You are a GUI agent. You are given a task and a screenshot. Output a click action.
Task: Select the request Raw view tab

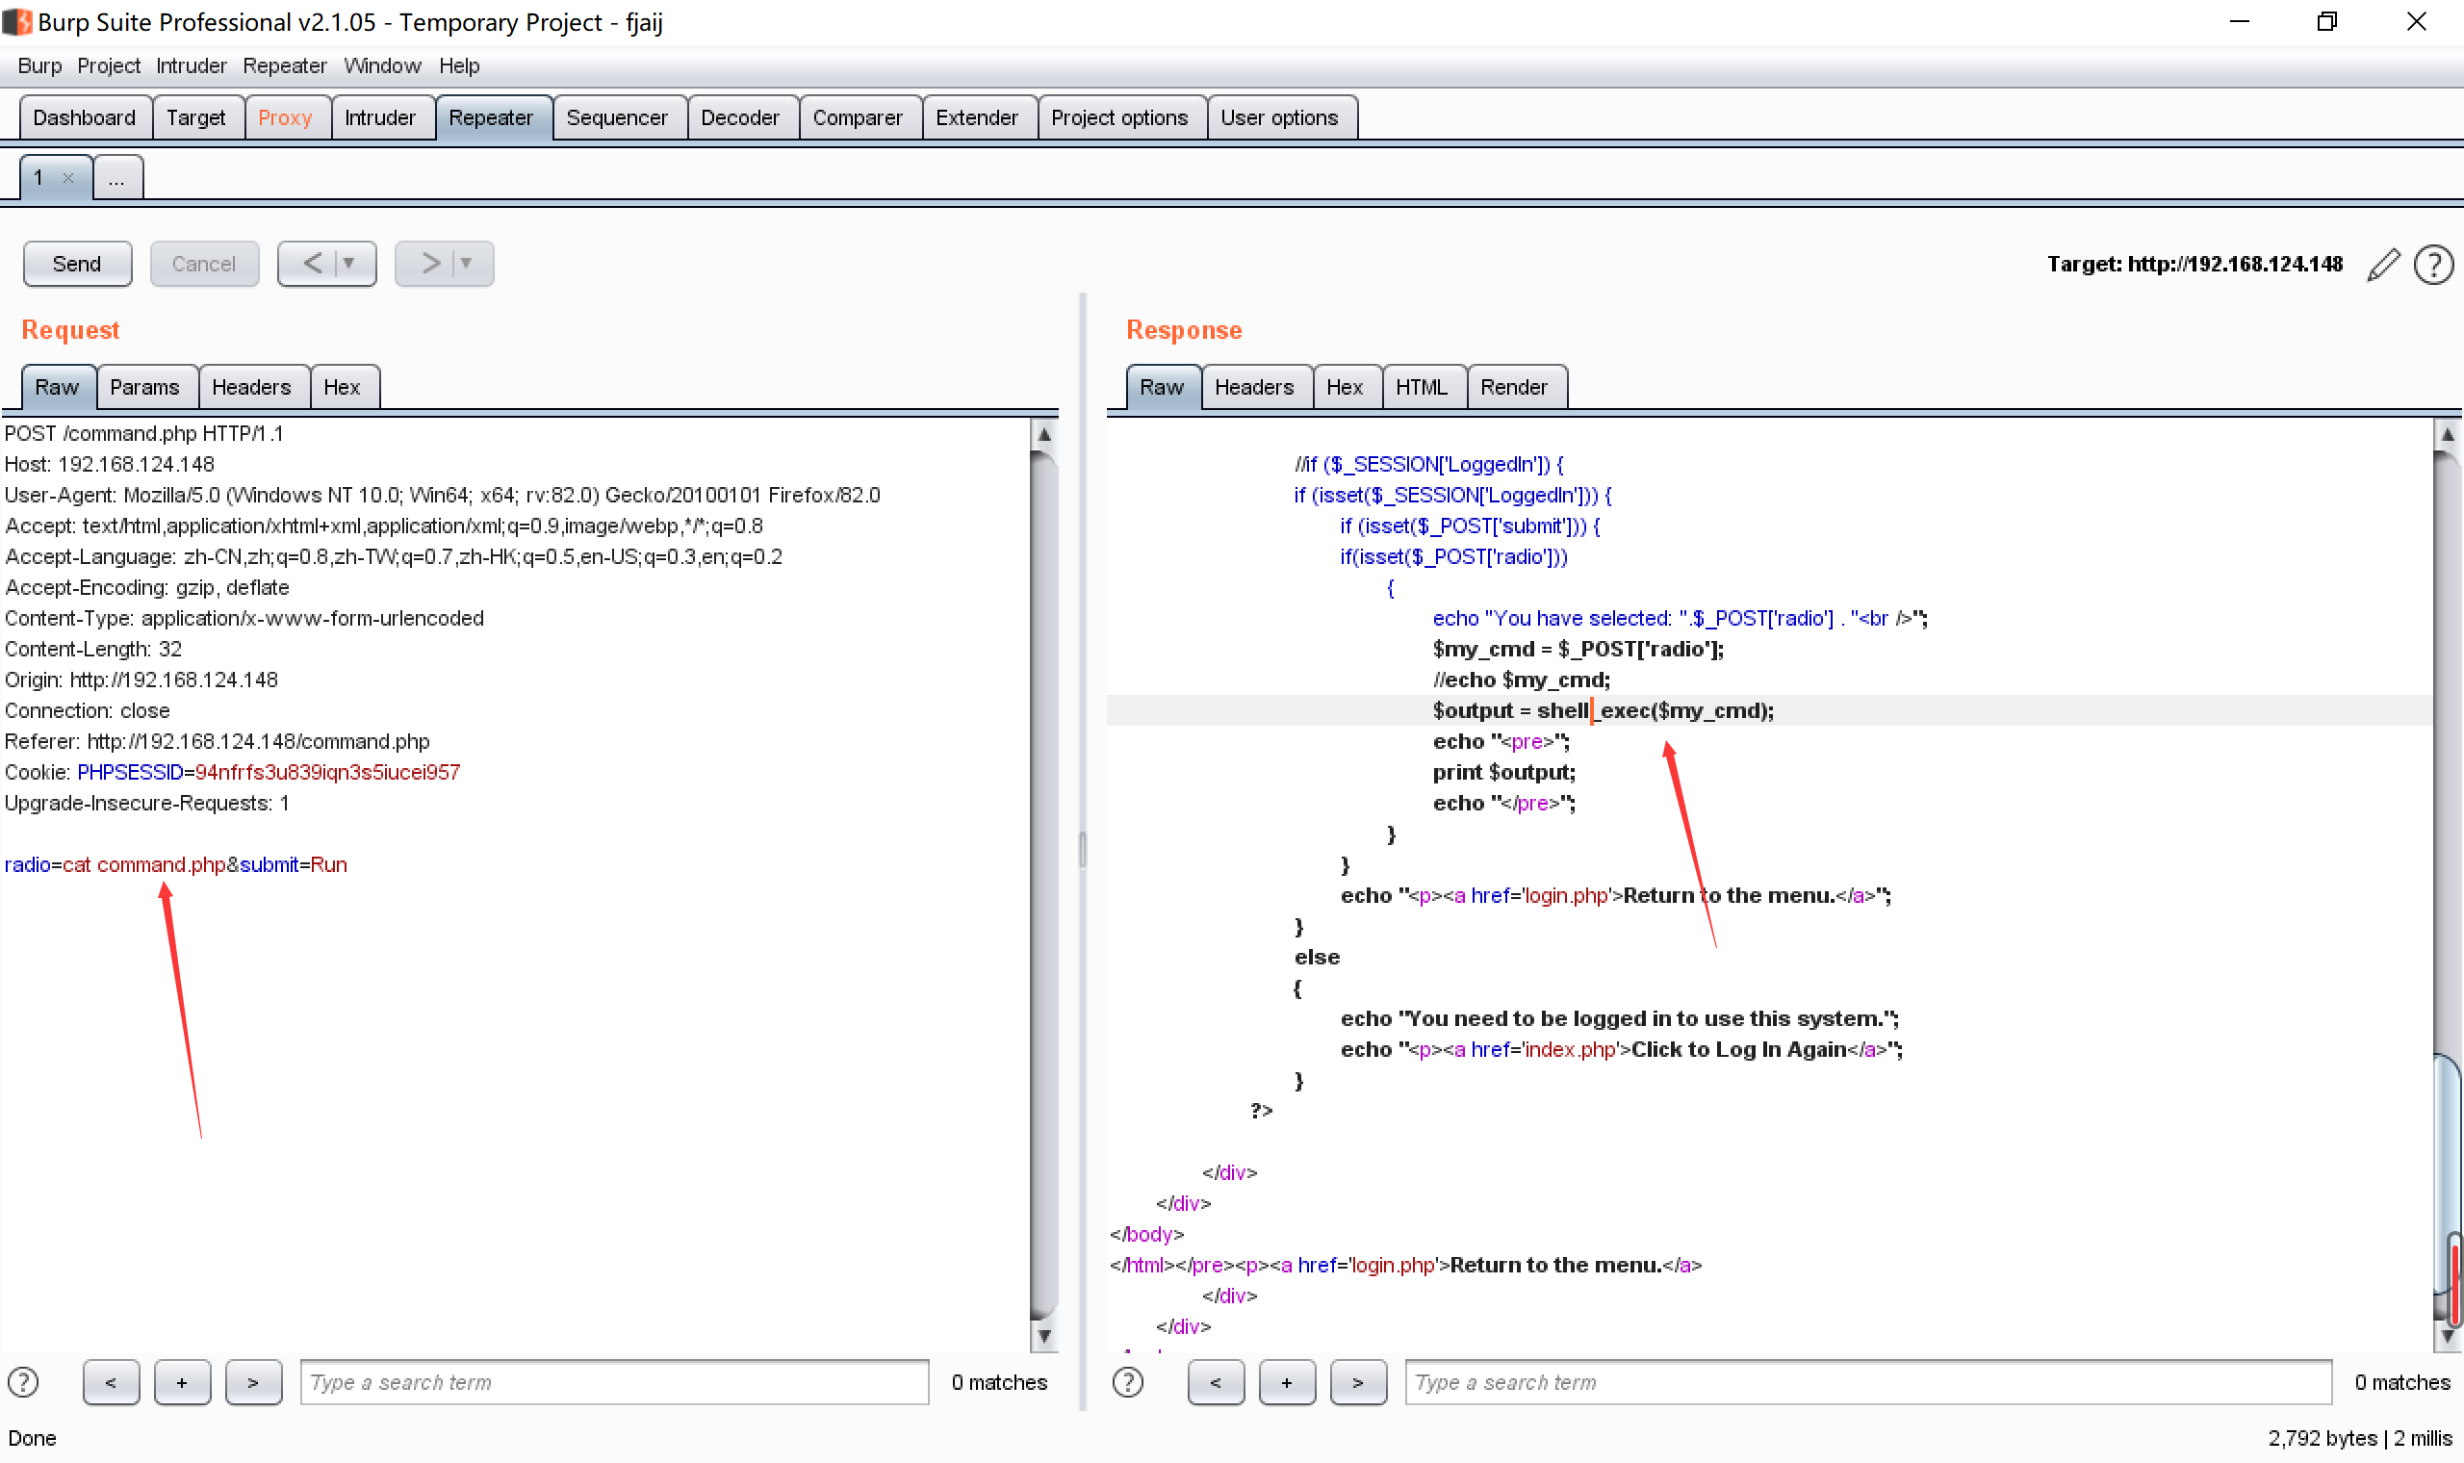(x=57, y=388)
